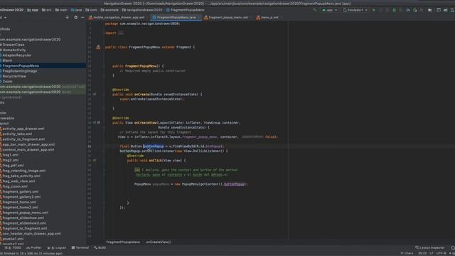Screen dimensions: 455x256
Task: Switch to fragment_popup_menu.xml editor tab
Action: pyautogui.click(x=228, y=17)
